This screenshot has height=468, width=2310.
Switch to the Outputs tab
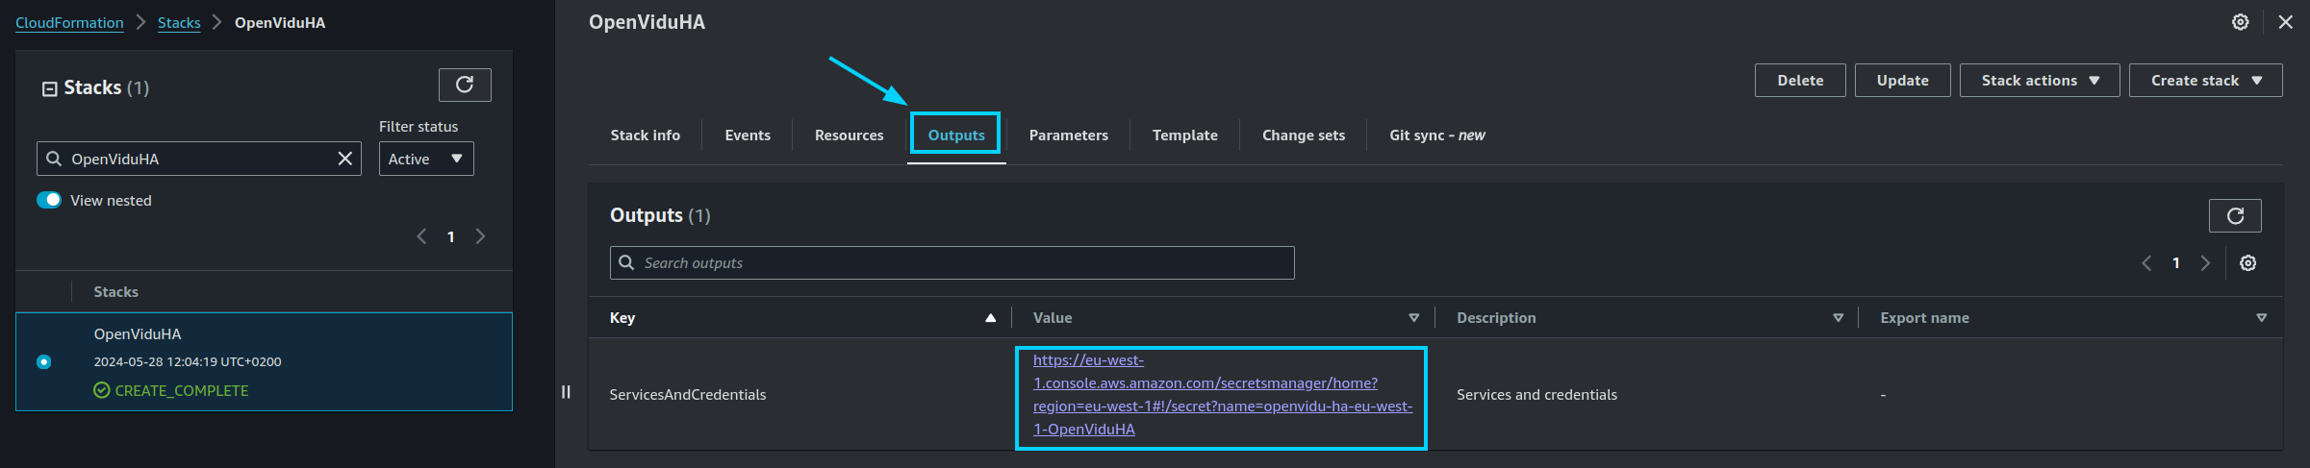(x=956, y=135)
